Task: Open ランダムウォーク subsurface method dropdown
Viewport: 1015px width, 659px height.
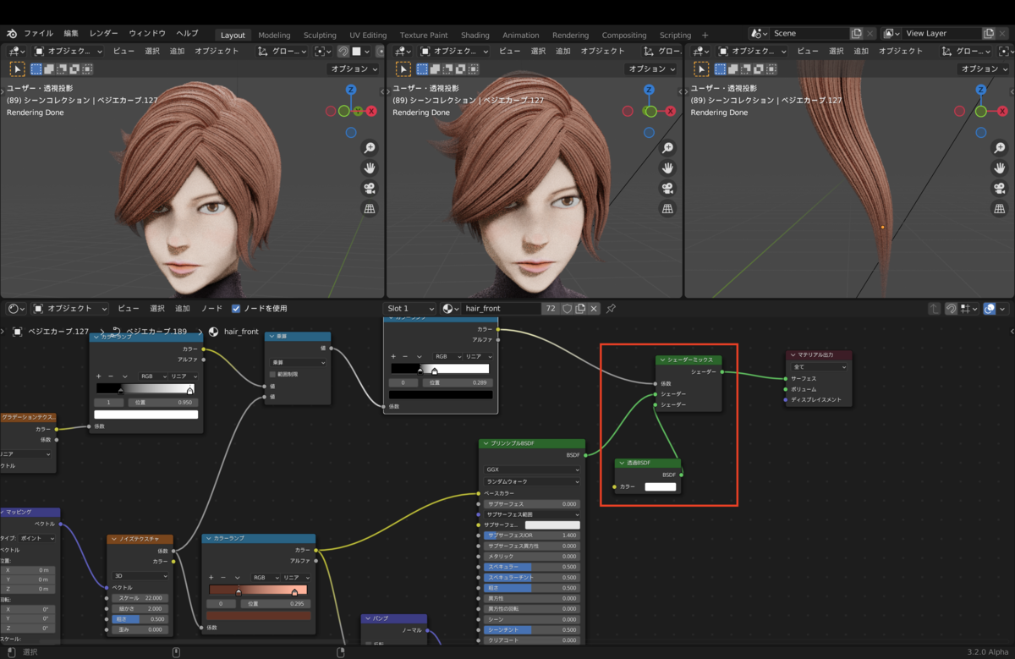Action: (x=532, y=481)
